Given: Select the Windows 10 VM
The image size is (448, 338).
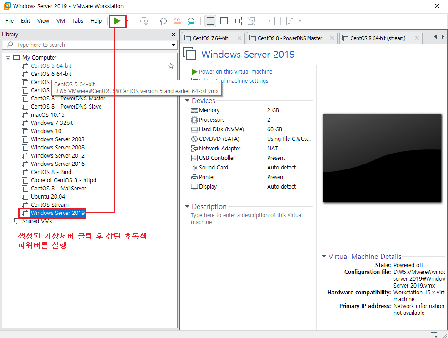Looking at the screenshot, I should pyautogui.click(x=46, y=131).
